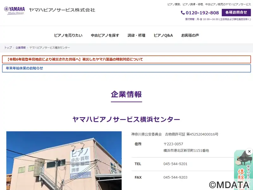
Task: Click the 住所 row label
Action: pos(138,144)
